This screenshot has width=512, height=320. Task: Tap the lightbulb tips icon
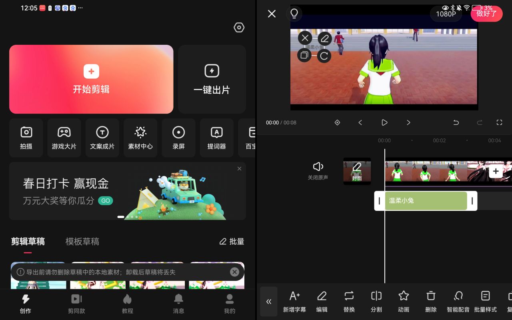click(x=294, y=14)
